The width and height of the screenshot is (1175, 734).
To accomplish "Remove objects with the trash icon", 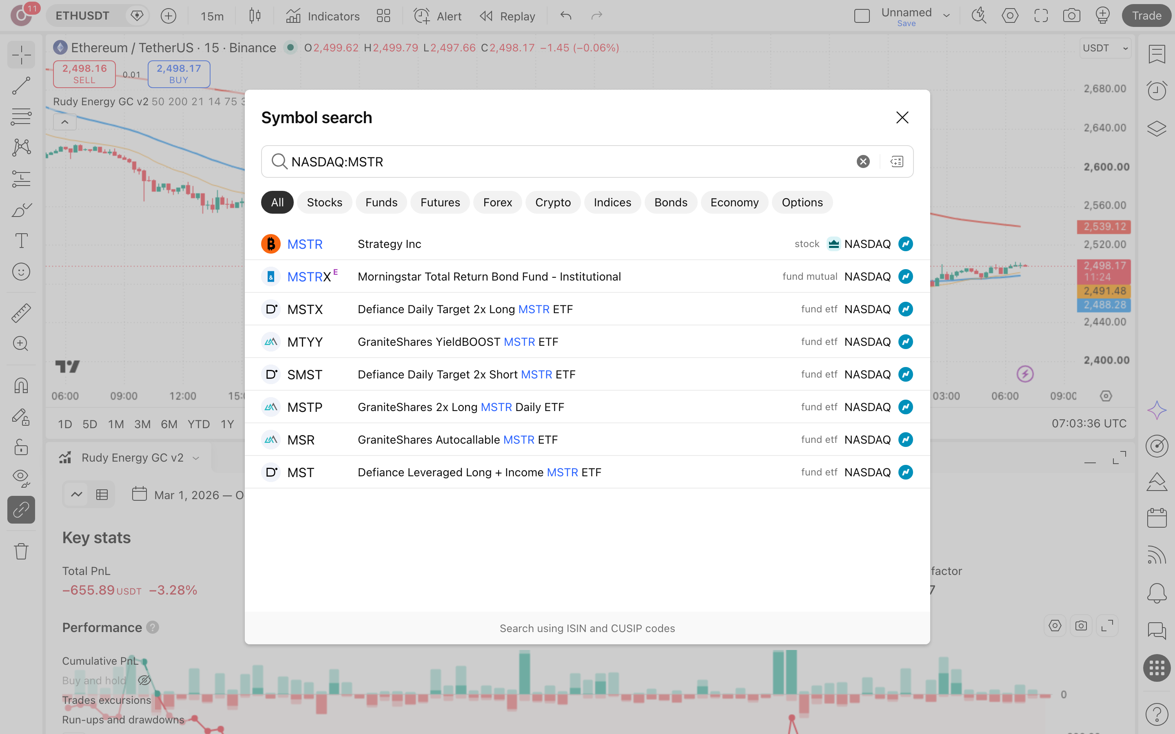I will point(21,551).
